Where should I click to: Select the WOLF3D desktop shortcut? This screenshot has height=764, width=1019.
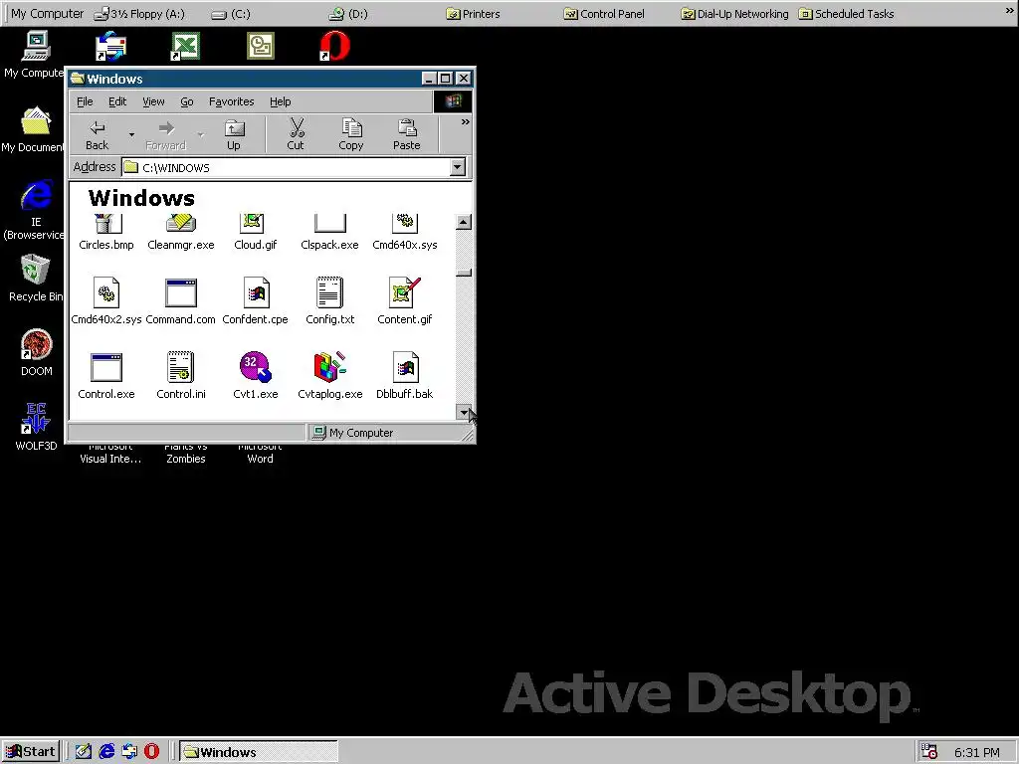(37, 428)
